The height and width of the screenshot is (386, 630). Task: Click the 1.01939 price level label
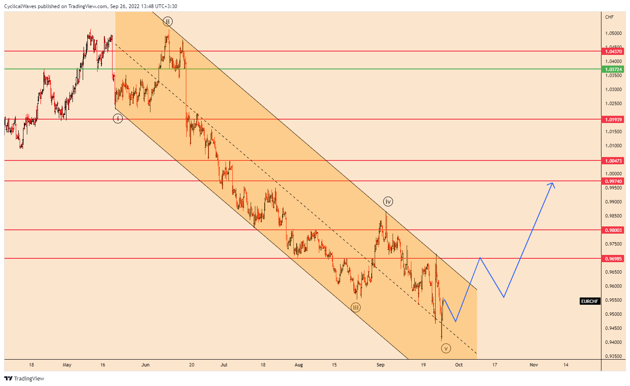[x=613, y=120]
